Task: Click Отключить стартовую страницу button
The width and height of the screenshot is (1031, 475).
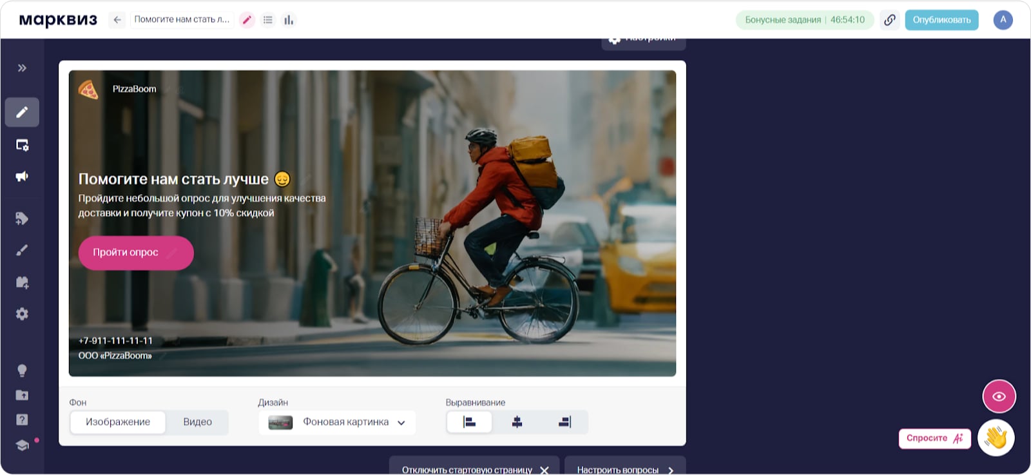Action: click(474, 469)
